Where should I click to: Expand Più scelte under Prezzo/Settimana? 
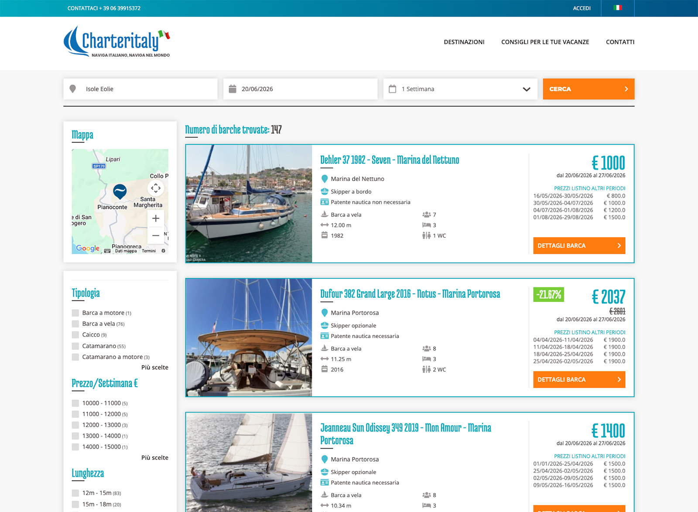tap(154, 457)
